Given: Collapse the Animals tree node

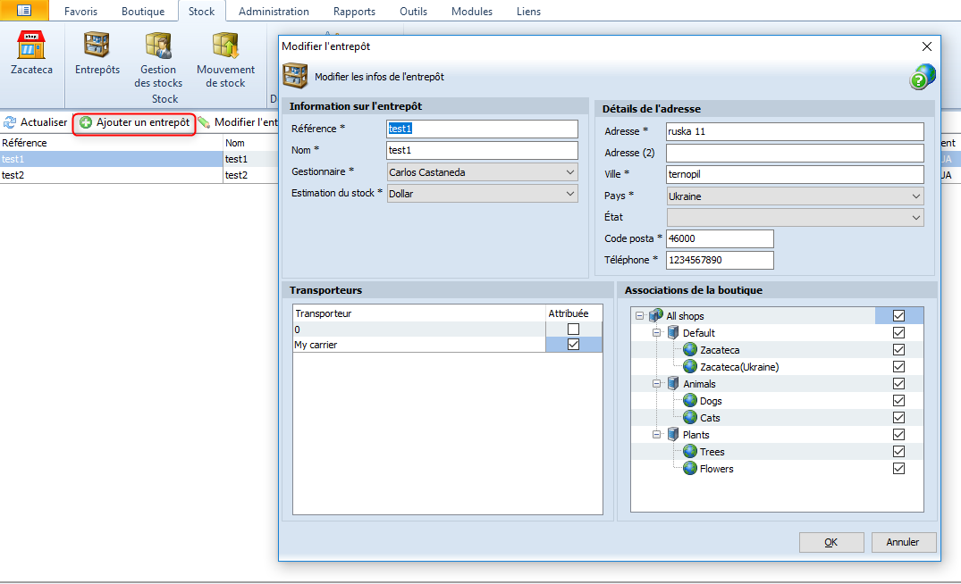Looking at the screenshot, I should coord(656,384).
